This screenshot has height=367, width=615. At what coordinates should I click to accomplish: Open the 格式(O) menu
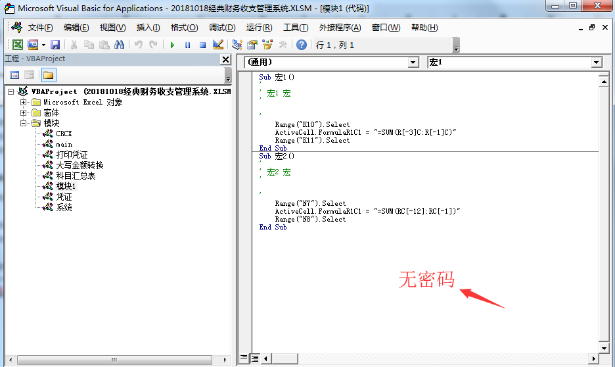(x=184, y=28)
